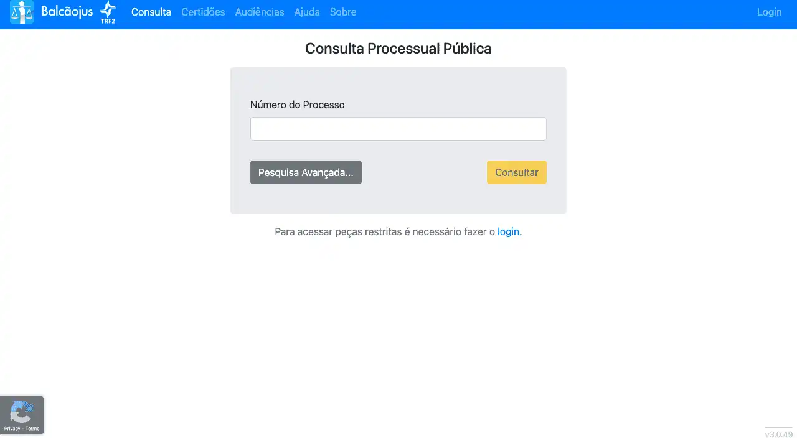The height and width of the screenshot is (438, 797).
Task: Select Sobre in the navigation bar
Action: [x=343, y=12]
